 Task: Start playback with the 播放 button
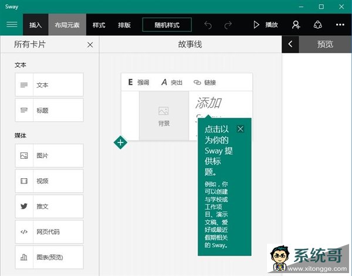(266, 25)
